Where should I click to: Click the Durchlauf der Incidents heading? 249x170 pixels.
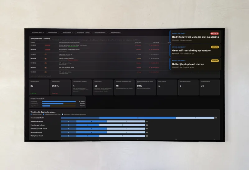click(x=37, y=99)
